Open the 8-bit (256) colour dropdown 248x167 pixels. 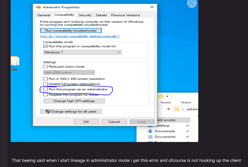point(69,72)
